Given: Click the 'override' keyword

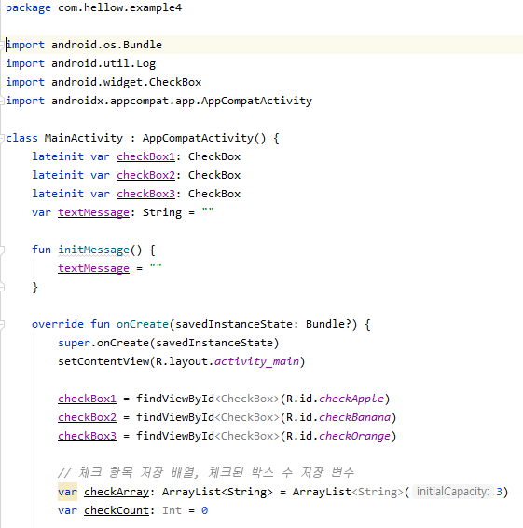Looking at the screenshot, I should click(58, 324).
